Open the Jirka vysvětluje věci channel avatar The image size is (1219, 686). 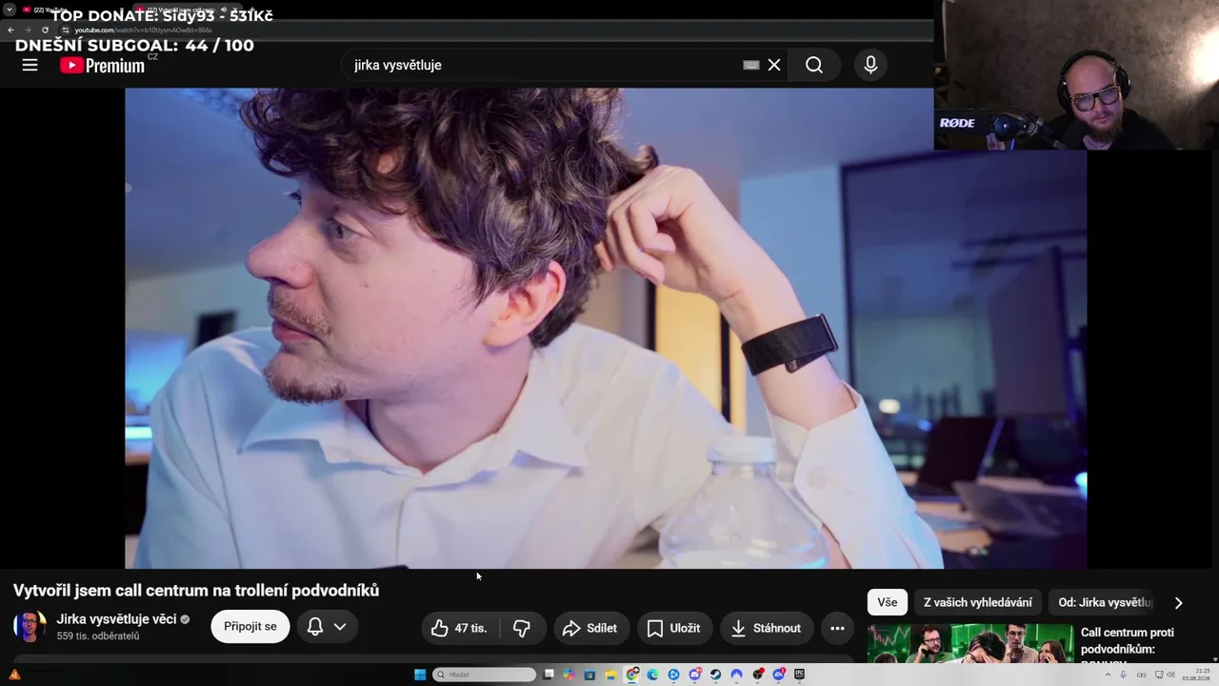coord(30,626)
